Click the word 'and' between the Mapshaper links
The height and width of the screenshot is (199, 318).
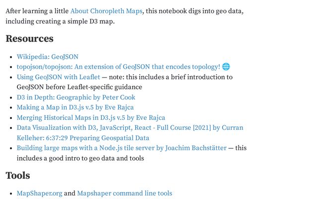[x=70, y=194]
